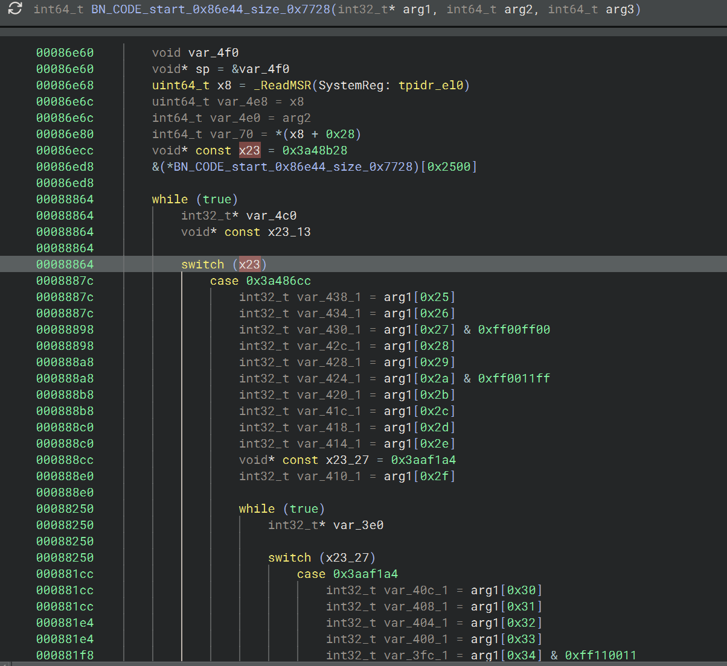Click function name BN_CODE_start_0x86e44_size_0x7728 in header
Image resolution: width=727 pixels, height=666 pixels.
[211, 9]
